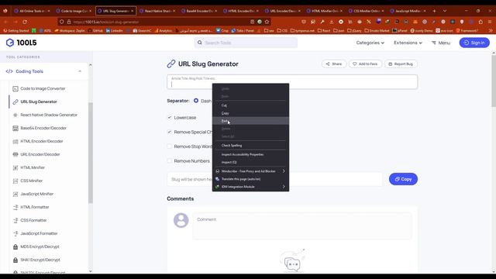The width and height of the screenshot is (496, 279).
Task: Bookmark this page with the star icon
Action: coord(267,22)
